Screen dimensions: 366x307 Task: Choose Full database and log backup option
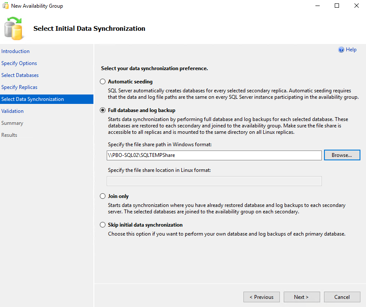click(x=102, y=110)
